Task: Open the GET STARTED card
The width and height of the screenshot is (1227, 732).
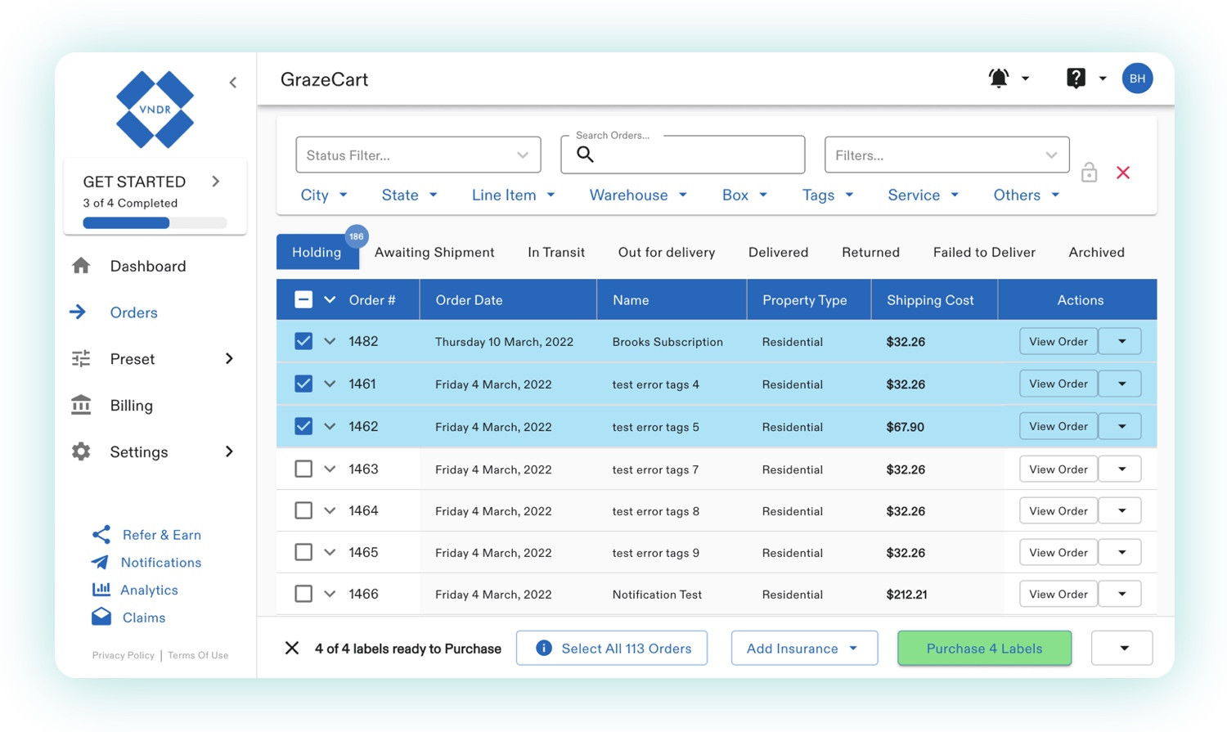Action: (x=155, y=196)
